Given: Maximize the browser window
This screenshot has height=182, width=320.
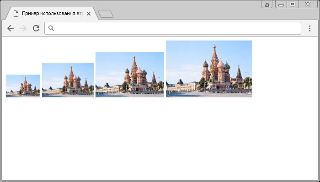Looking at the screenshot, I should pos(293,4).
